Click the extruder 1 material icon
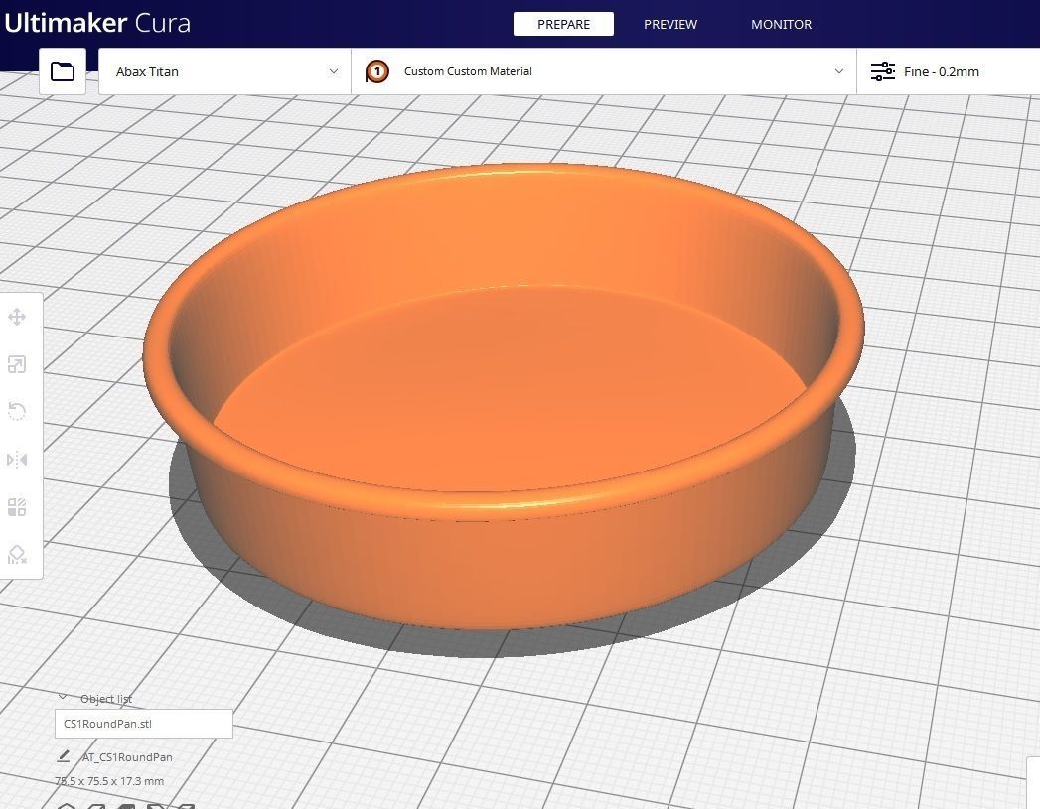The width and height of the screenshot is (1040, 809). (376, 71)
